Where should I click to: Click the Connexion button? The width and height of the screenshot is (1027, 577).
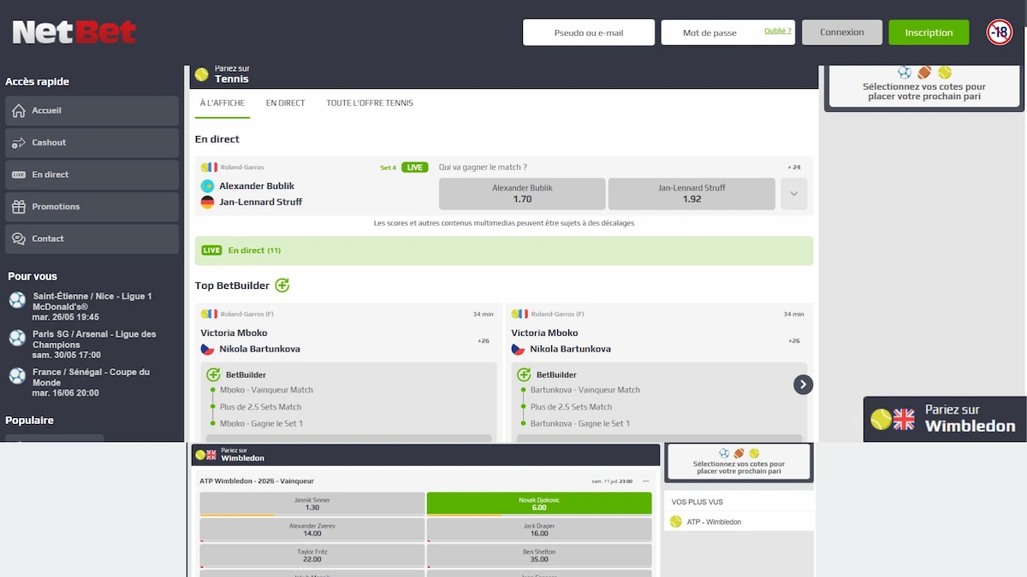click(842, 32)
